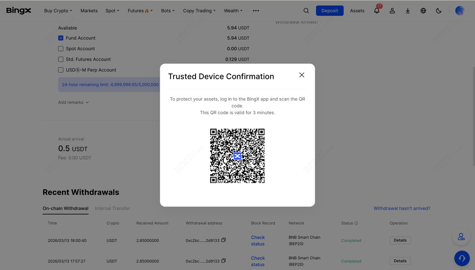Open Details for 18:00:40 withdrawal
The image size is (475, 270).
click(x=400, y=240)
